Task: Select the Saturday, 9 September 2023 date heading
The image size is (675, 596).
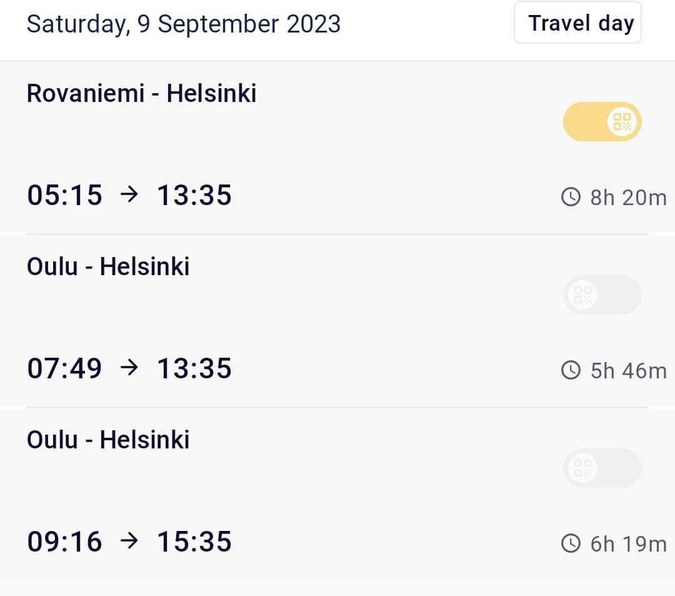Action: click(x=183, y=24)
